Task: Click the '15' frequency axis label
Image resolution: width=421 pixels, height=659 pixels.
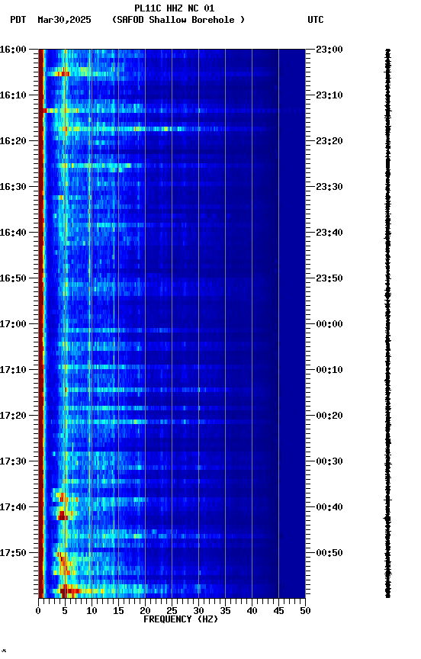Action: click(x=118, y=611)
